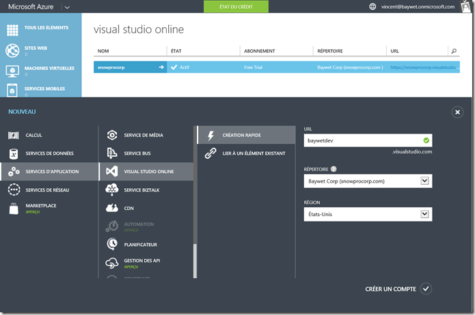Click the État du crédit button
The width and height of the screenshot is (475, 315).
pos(236,7)
